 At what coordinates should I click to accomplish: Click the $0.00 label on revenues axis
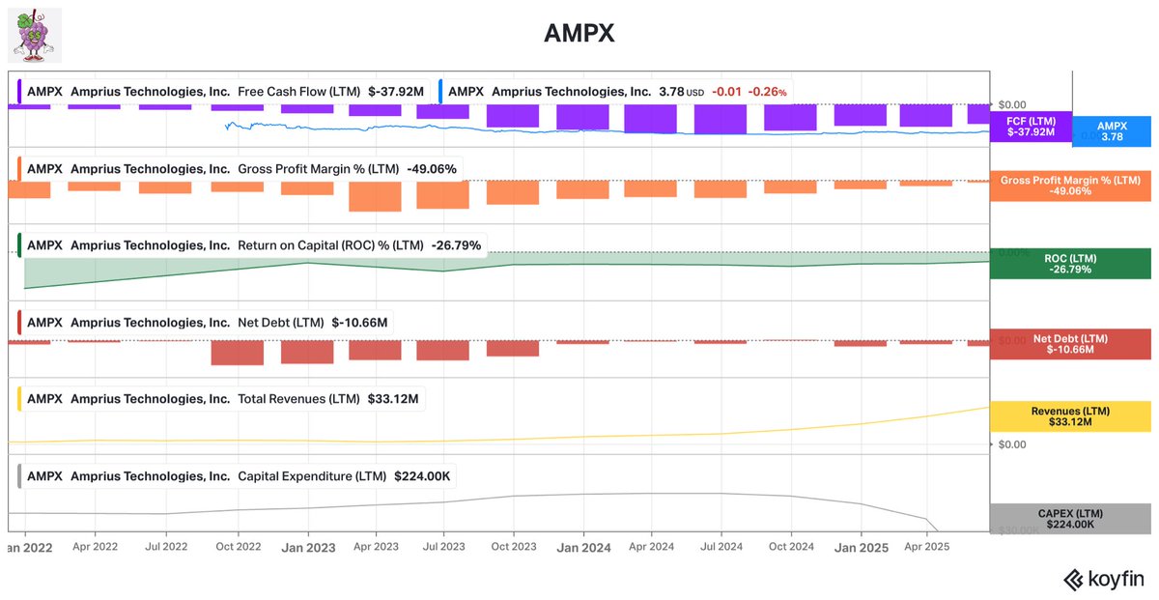(1010, 444)
